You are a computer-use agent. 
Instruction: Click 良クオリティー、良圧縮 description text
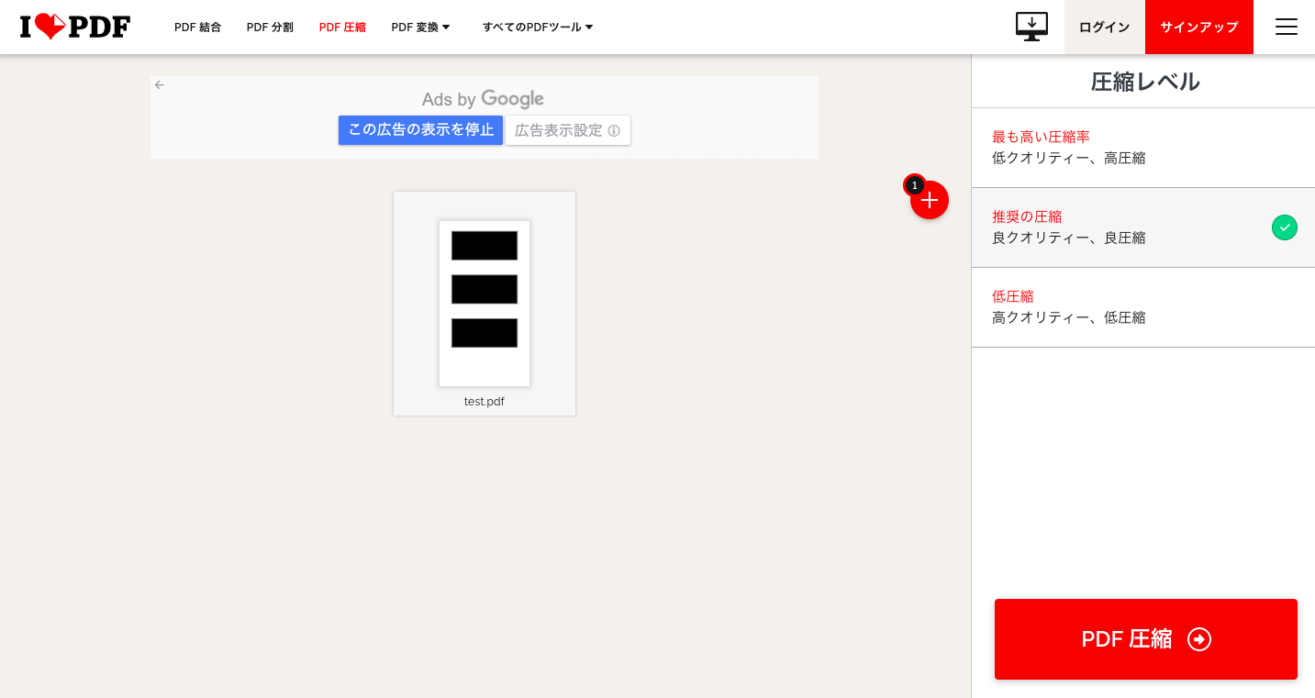coord(1069,238)
